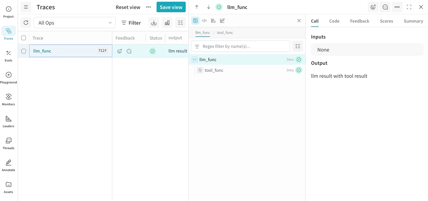Image resolution: width=428 pixels, height=201 pixels.
Task: Open the three-dot menu beside Reset view
Action: click(149, 7)
